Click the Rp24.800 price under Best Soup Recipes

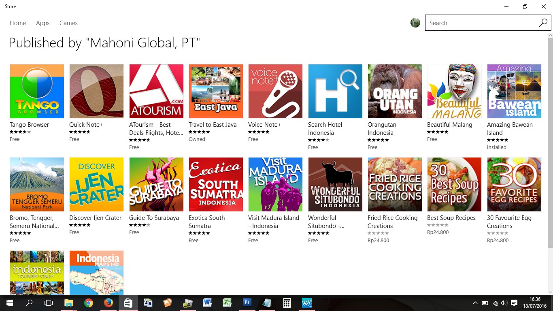click(438, 232)
